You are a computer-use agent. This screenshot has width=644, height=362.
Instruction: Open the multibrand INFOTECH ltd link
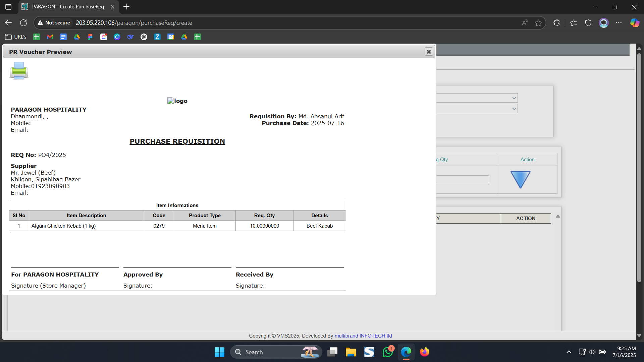363,336
